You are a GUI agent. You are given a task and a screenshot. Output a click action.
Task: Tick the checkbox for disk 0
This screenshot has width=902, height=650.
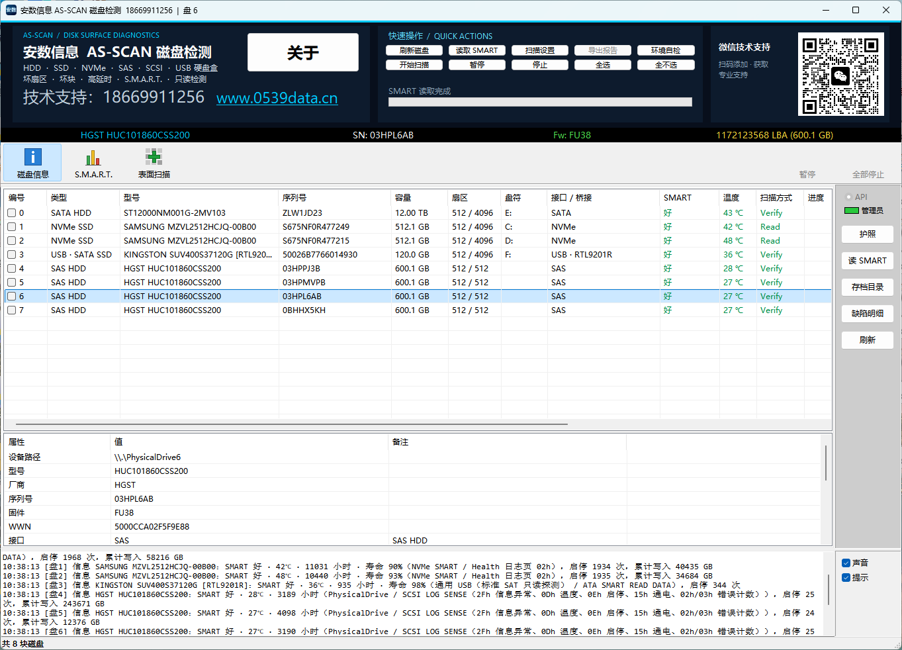[12, 213]
